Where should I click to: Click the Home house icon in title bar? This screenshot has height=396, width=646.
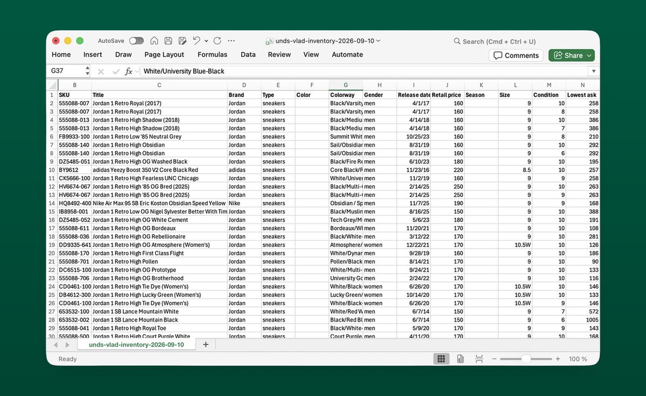point(155,41)
